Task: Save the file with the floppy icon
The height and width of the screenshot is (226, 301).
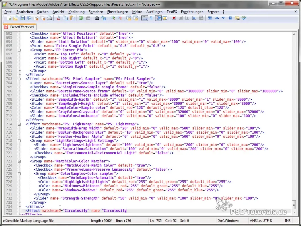Action: (x=22, y=18)
